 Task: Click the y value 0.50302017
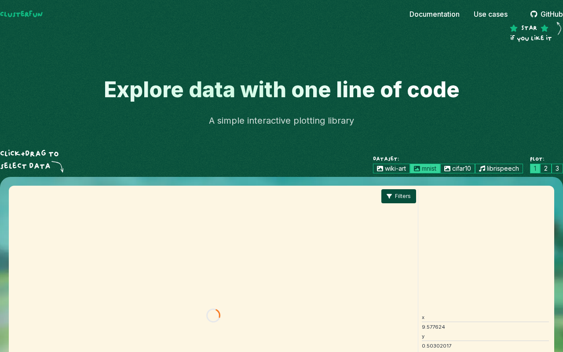point(437,346)
